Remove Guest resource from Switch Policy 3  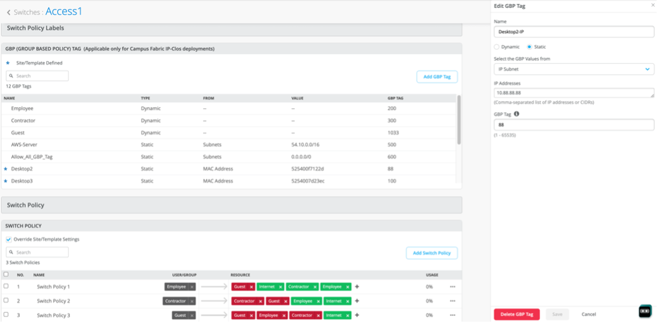click(x=251, y=315)
